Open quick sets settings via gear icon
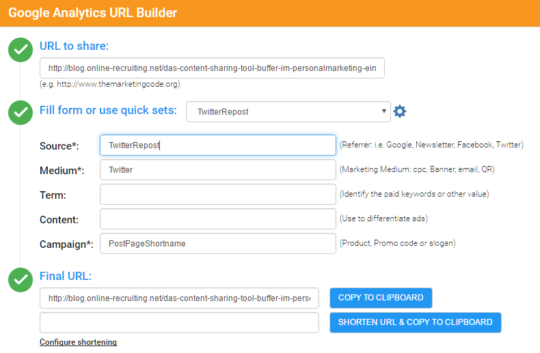This screenshot has height=353, width=540. [x=400, y=111]
